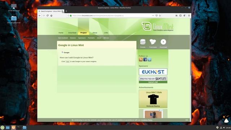Viewport: 231px width, 130px height.
Task: Open the About navigation tab
Action: 95,33
